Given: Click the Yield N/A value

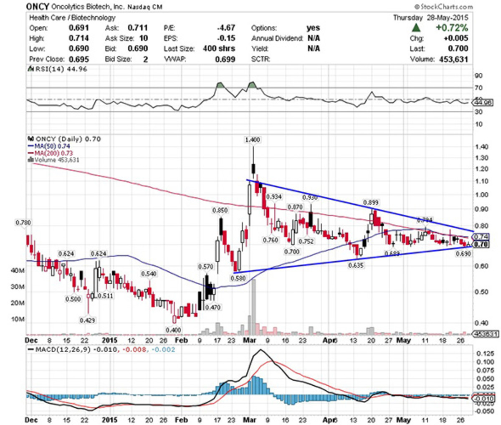Looking at the screenshot, I should click(x=314, y=49).
